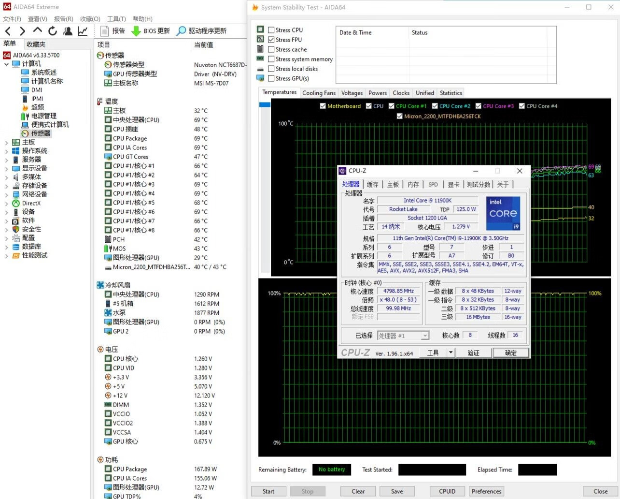The width and height of the screenshot is (620, 499).
Task: Collapse the 计算机 tree node
Action: tap(6, 64)
